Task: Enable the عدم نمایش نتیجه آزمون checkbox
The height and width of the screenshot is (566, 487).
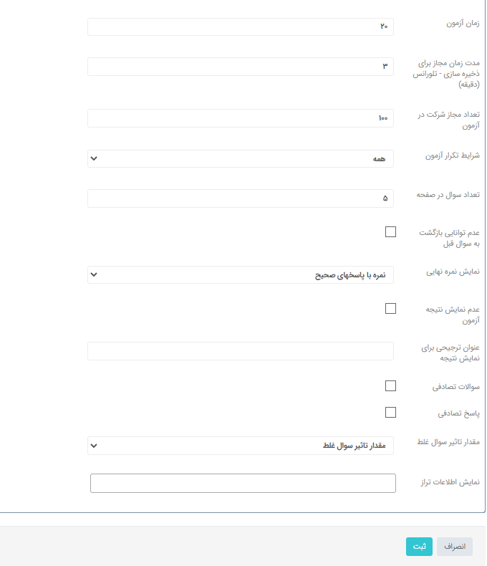Action: pos(390,309)
